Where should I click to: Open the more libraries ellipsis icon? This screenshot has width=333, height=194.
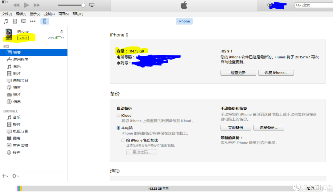(33, 21)
